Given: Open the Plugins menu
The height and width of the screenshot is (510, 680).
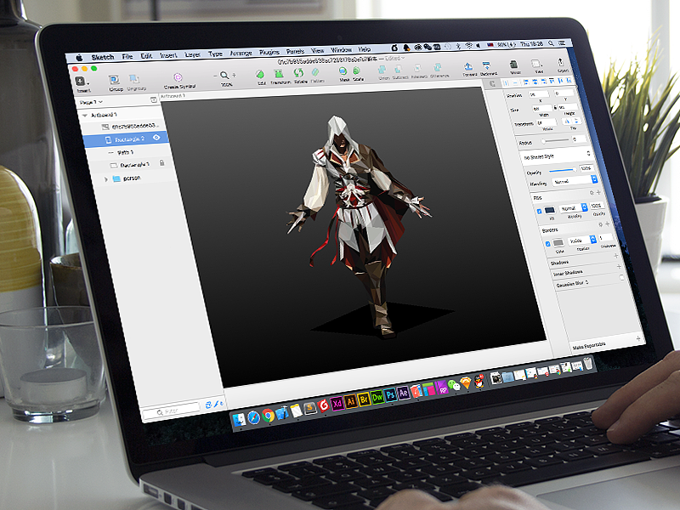Looking at the screenshot, I should coord(269,52).
